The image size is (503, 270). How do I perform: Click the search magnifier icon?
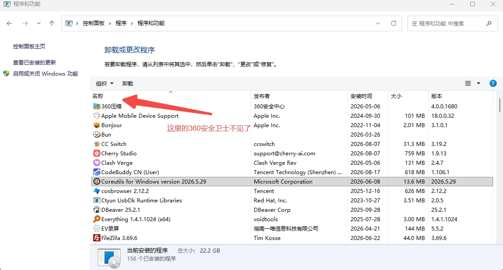click(489, 23)
